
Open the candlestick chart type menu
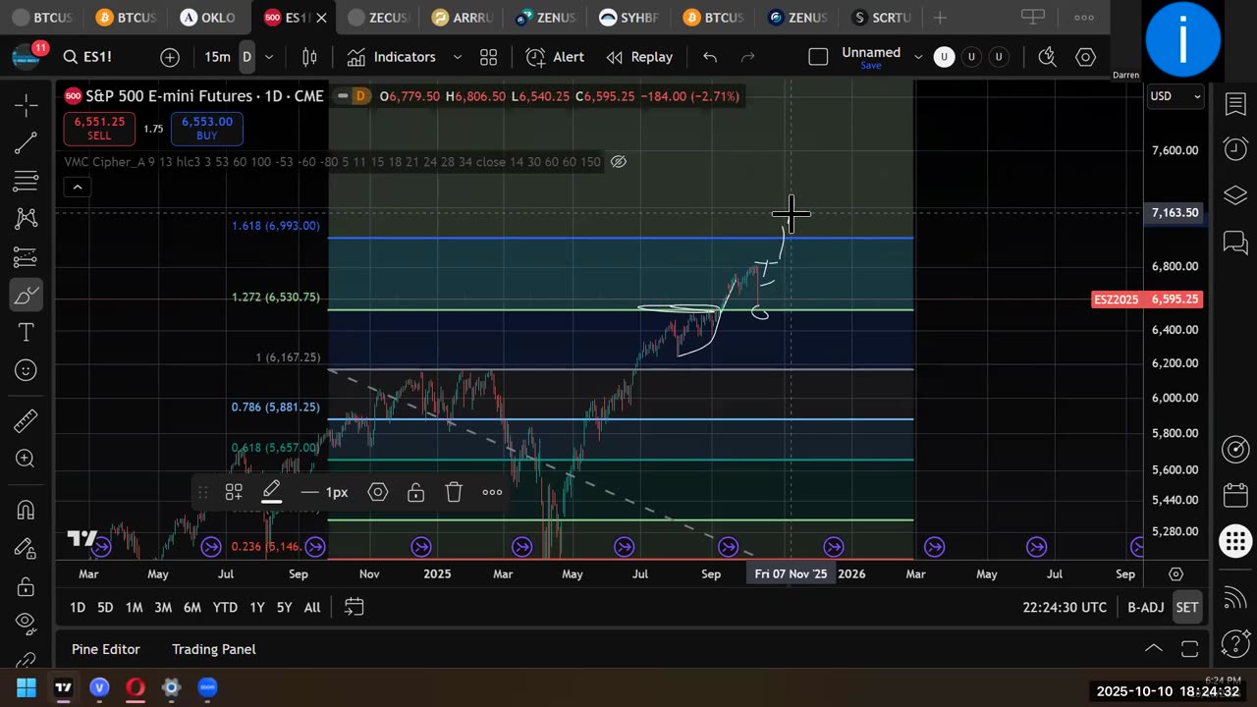[x=309, y=57]
